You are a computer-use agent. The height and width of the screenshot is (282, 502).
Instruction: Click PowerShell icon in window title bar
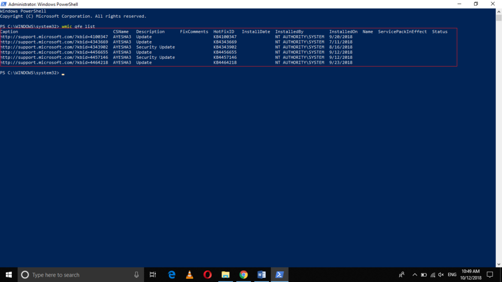(4, 4)
